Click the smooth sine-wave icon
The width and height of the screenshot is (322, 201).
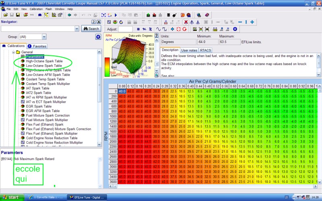158,29
